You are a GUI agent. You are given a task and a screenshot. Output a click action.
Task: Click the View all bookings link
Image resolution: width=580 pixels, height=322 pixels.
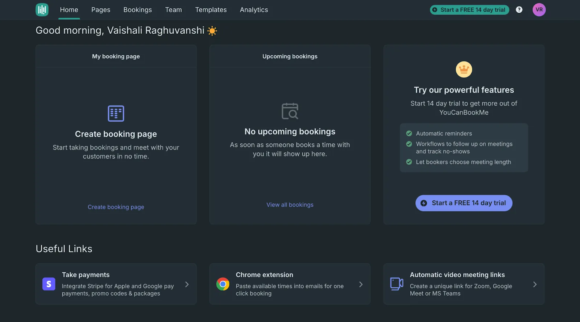(x=290, y=205)
